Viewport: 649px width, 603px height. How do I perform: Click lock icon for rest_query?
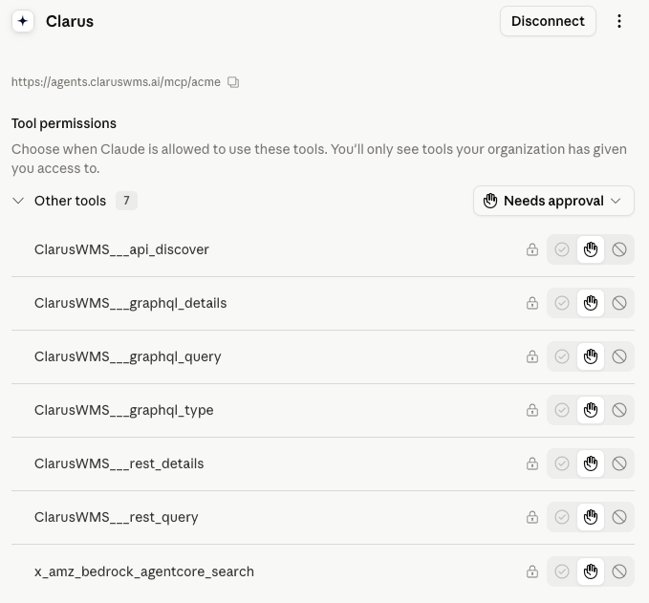(x=532, y=517)
